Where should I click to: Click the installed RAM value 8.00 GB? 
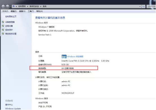point(65,65)
